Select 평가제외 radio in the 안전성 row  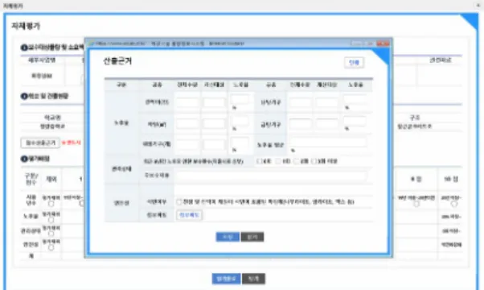[51, 247]
